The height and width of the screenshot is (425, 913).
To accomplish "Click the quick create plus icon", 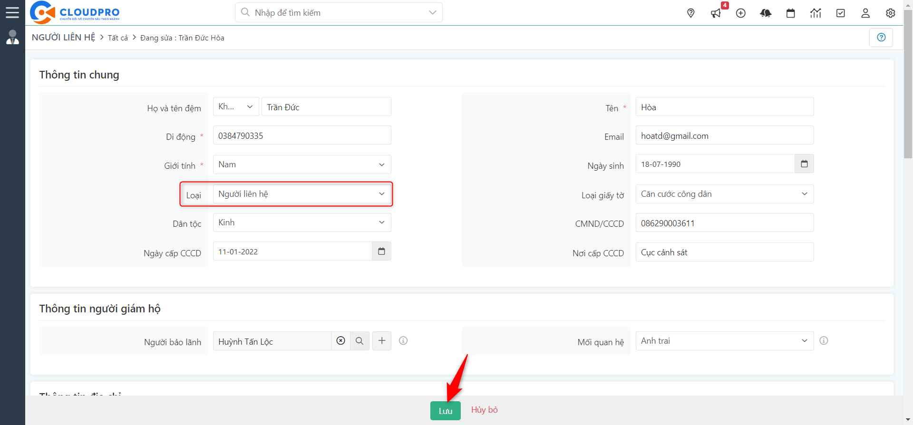I will (741, 13).
